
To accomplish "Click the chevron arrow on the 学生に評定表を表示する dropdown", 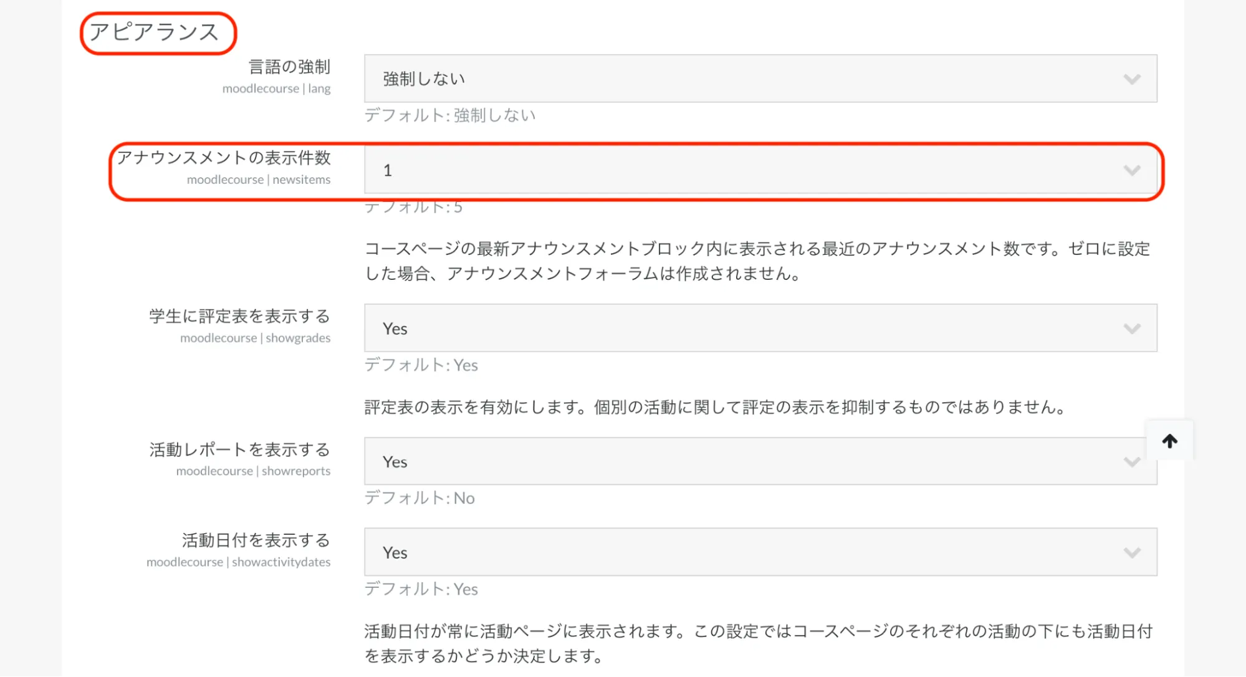I will [x=1132, y=329].
